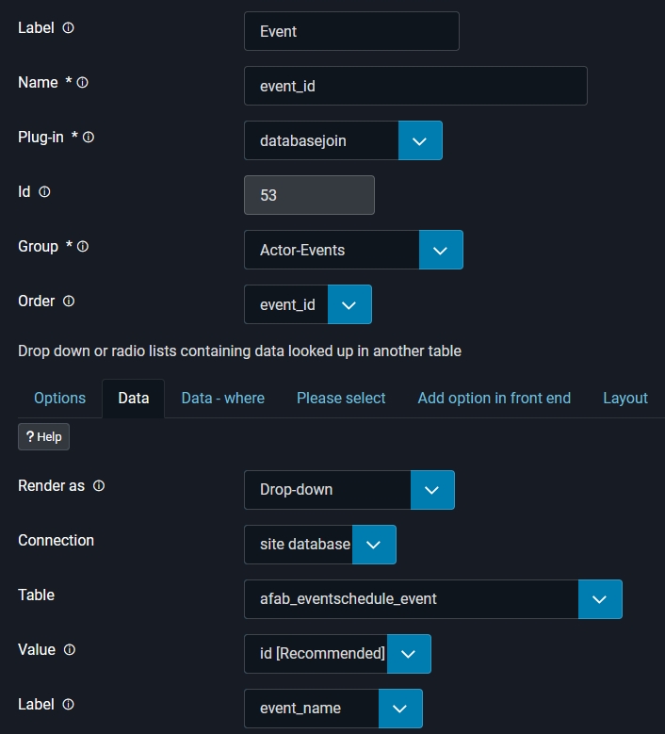This screenshot has height=734, width=665.
Task: Click the info icon next to Name
Action: (x=83, y=83)
